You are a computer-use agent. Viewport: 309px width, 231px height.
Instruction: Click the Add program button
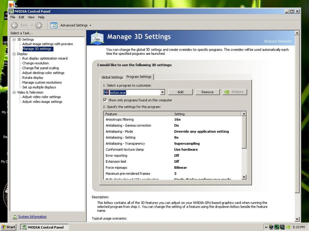[180, 92]
